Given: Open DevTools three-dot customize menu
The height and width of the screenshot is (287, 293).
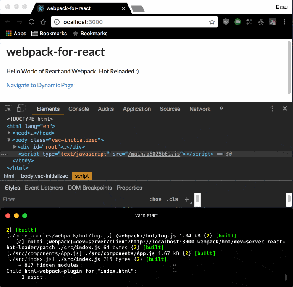Looking at the screenshot, I should (x=272, y=109).
